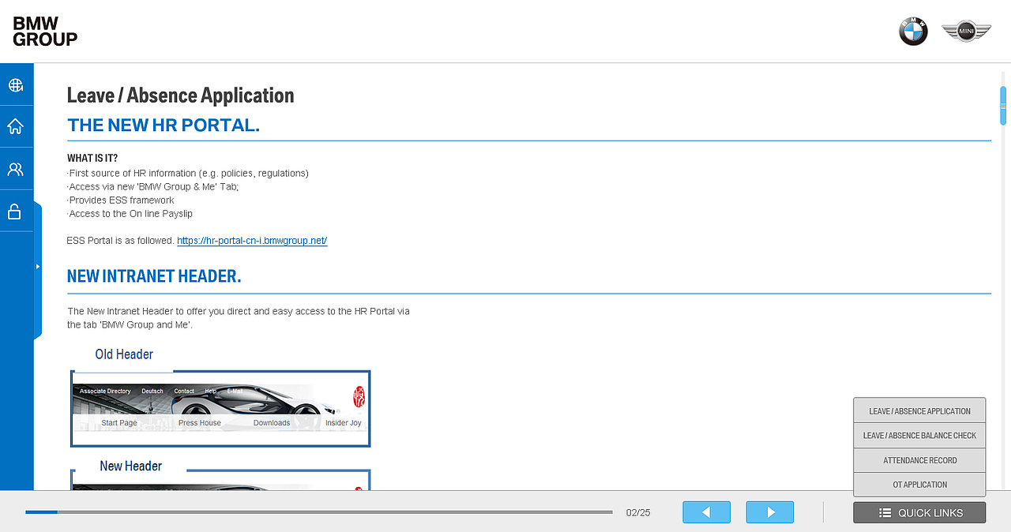This screenshot has width=1011, height=532.
Task: Click the New Header screenshot image
Action: tap(220, 481)
